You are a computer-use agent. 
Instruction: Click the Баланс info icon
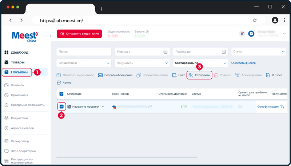147,32
